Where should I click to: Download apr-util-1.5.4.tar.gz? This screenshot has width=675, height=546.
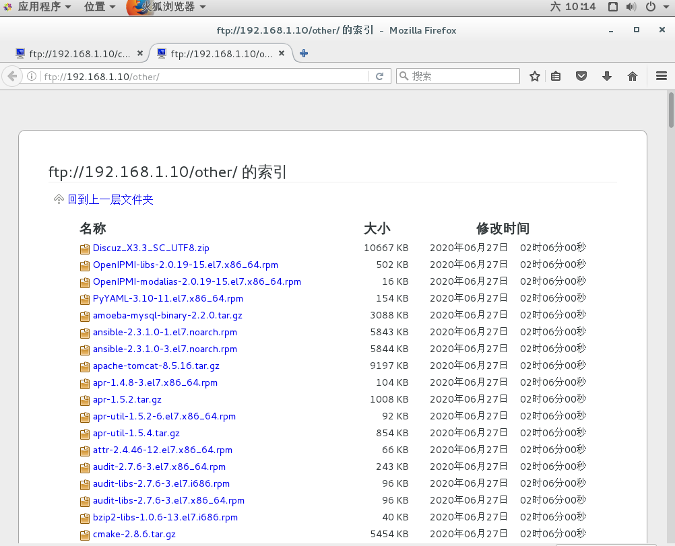point(137,433)
